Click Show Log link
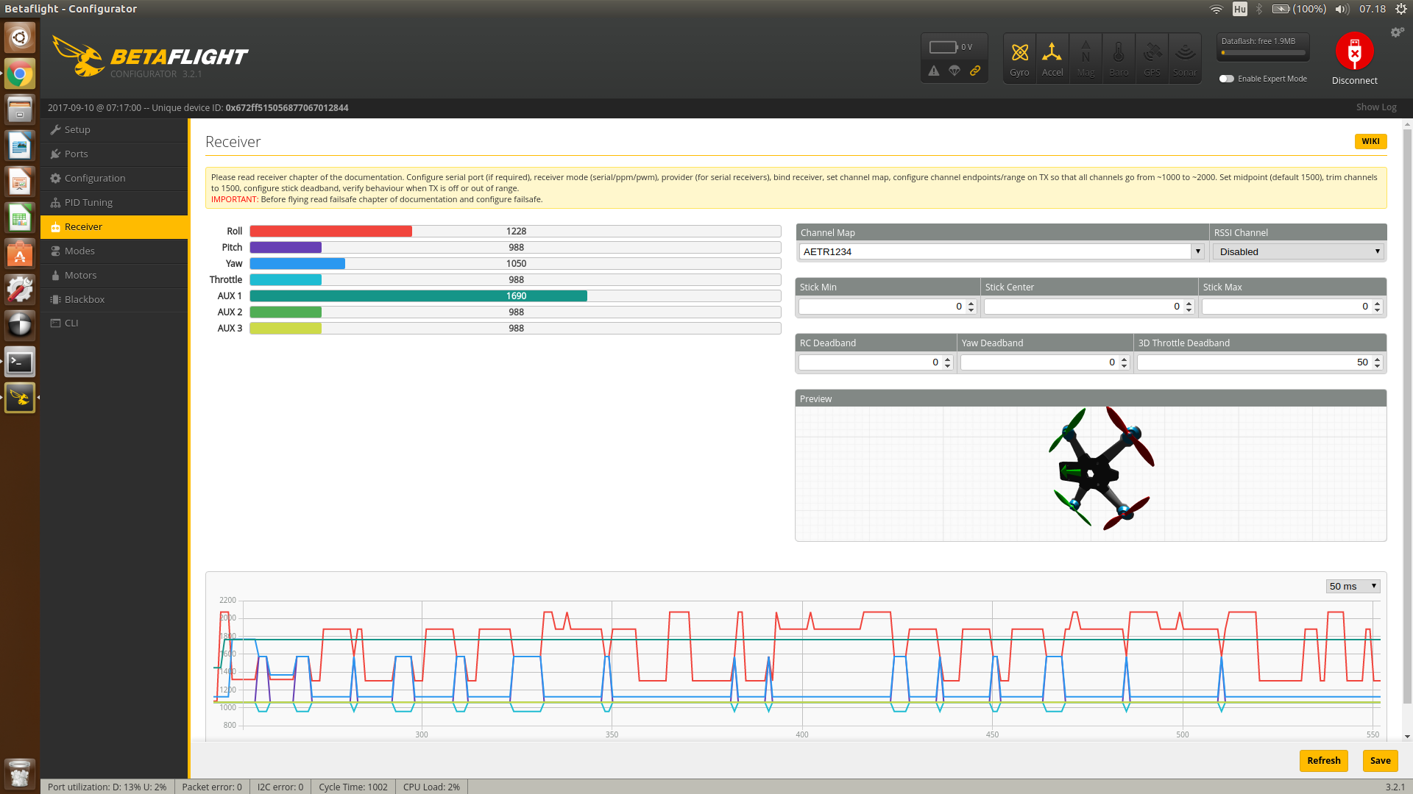The image size is (1413, 794). (x=1375, y=107)
